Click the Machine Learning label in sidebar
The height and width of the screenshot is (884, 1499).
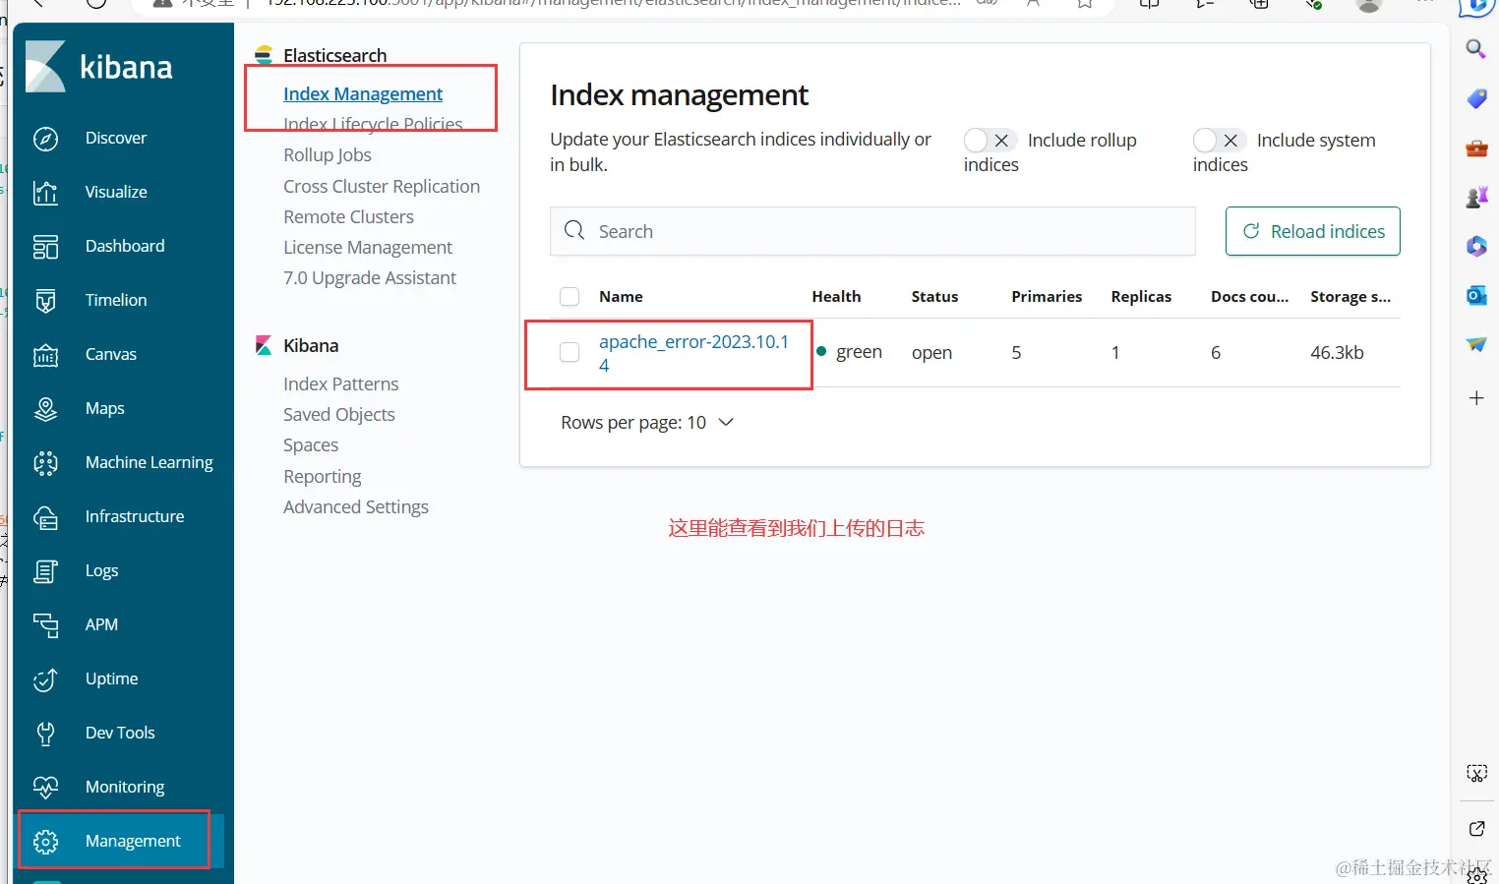(x=150, y=463)
